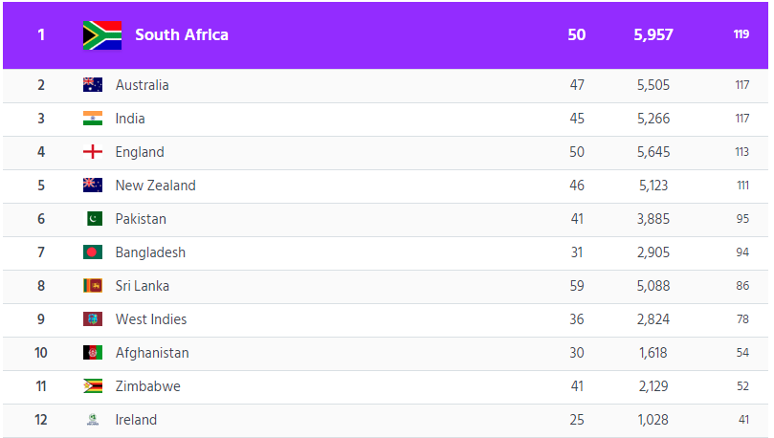Click the Ireland cricket logo
The height and width of the screenshot is (438, 774).
coord(93,419)
